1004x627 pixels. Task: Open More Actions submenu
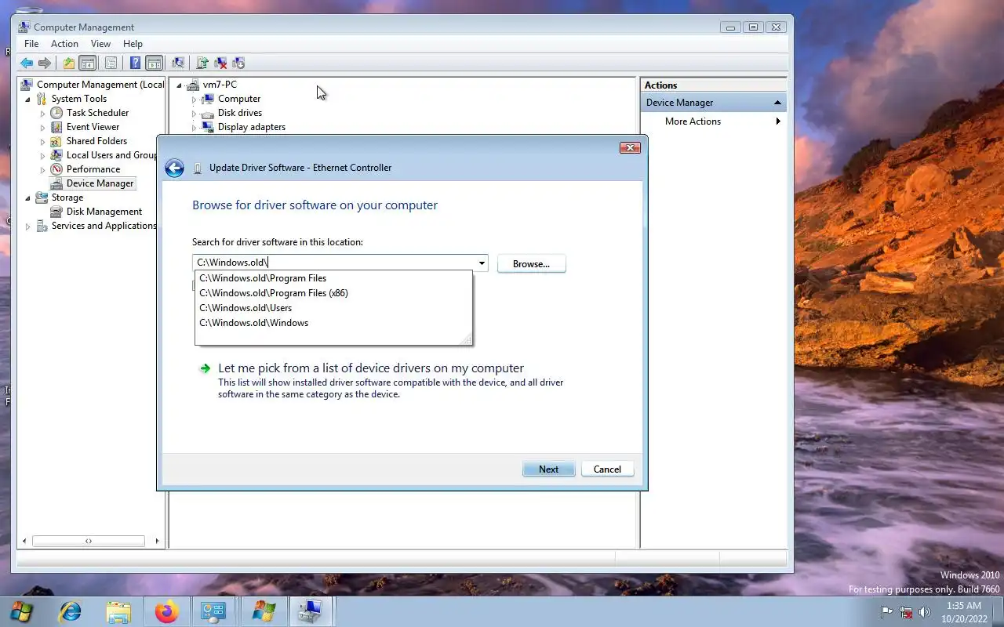pos(713,121)
